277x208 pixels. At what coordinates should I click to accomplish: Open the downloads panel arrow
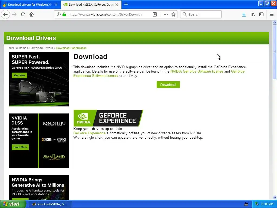244,15
